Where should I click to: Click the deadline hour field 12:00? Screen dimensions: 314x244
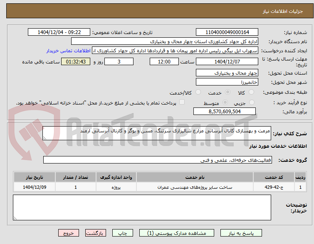pos(164,61)
